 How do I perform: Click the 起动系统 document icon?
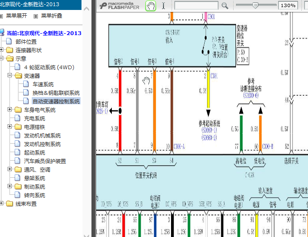(17, 152)
